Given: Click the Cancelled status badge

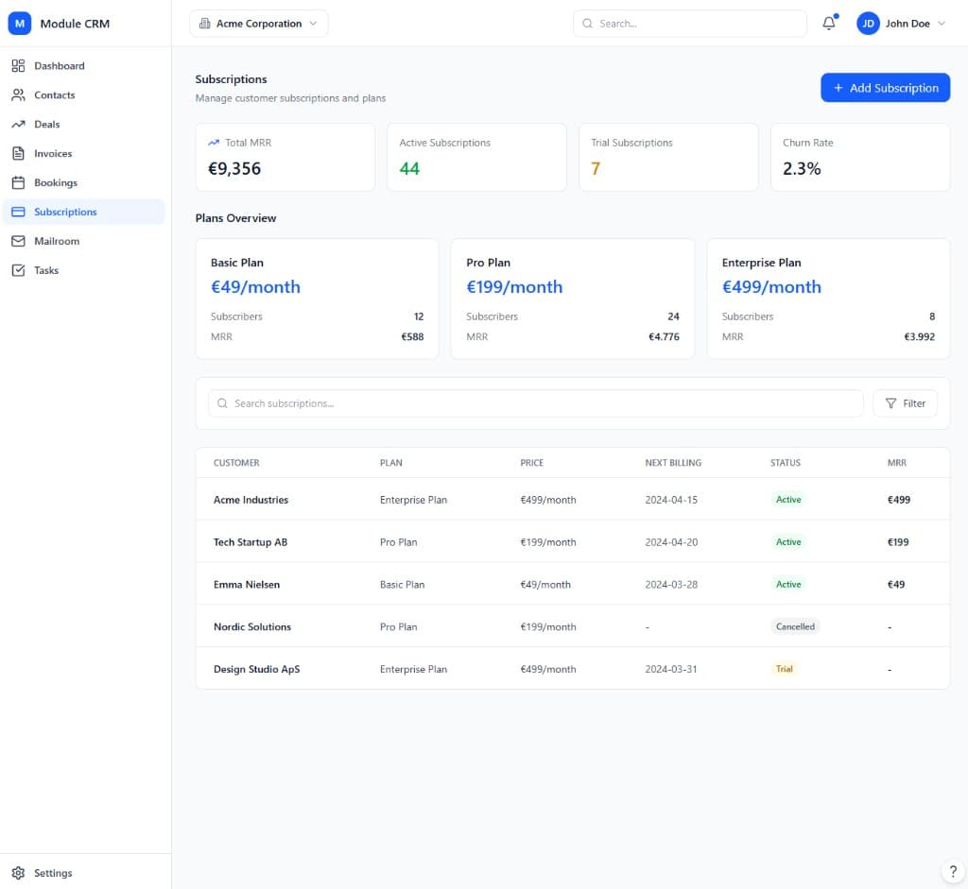Looking at the screenshot, I should [x=795, y=626].
